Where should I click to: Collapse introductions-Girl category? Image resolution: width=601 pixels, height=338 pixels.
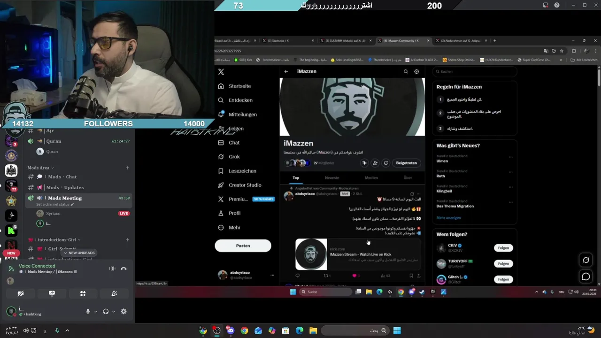[x=54, y=239]
